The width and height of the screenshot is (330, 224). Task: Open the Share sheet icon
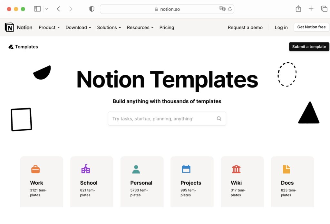click(x=298, y=9)
